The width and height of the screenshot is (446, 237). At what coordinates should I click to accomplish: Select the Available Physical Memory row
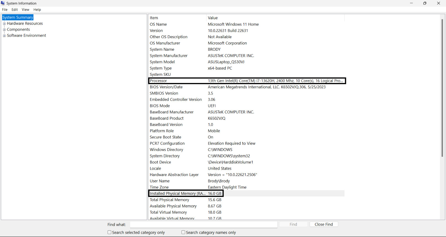[247, 206]
